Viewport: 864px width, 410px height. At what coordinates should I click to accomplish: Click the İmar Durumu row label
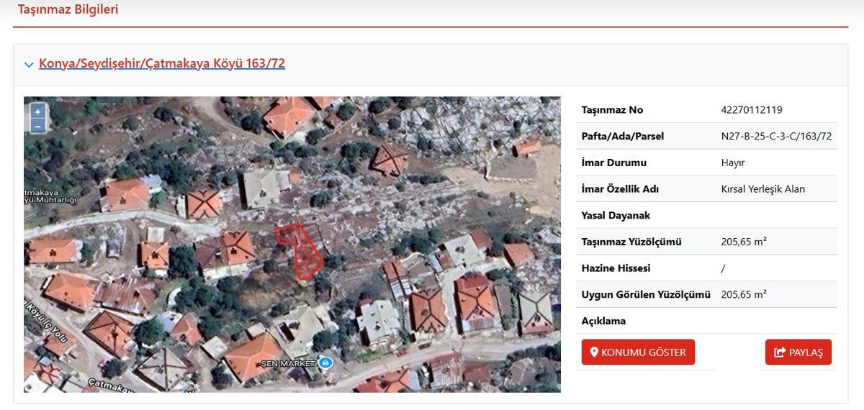pos(613,163)
